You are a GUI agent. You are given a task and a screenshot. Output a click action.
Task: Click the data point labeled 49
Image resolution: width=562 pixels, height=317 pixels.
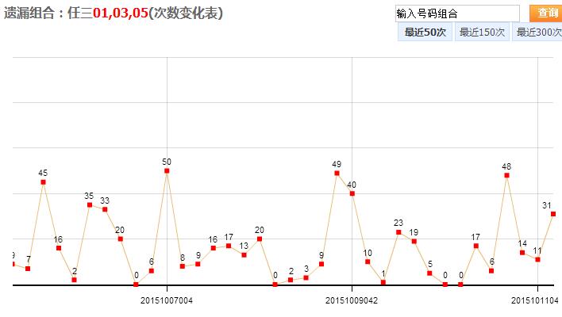(x=337, y=174)
